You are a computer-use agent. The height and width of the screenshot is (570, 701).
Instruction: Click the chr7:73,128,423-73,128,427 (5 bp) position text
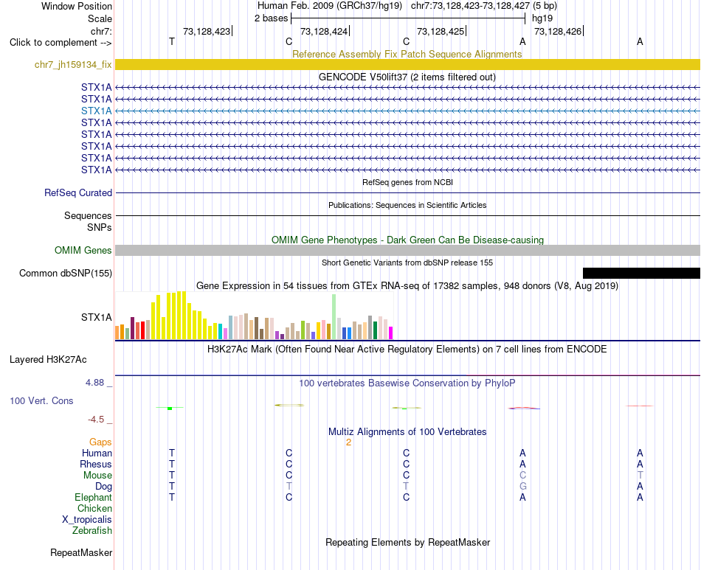tap(484, 6)
